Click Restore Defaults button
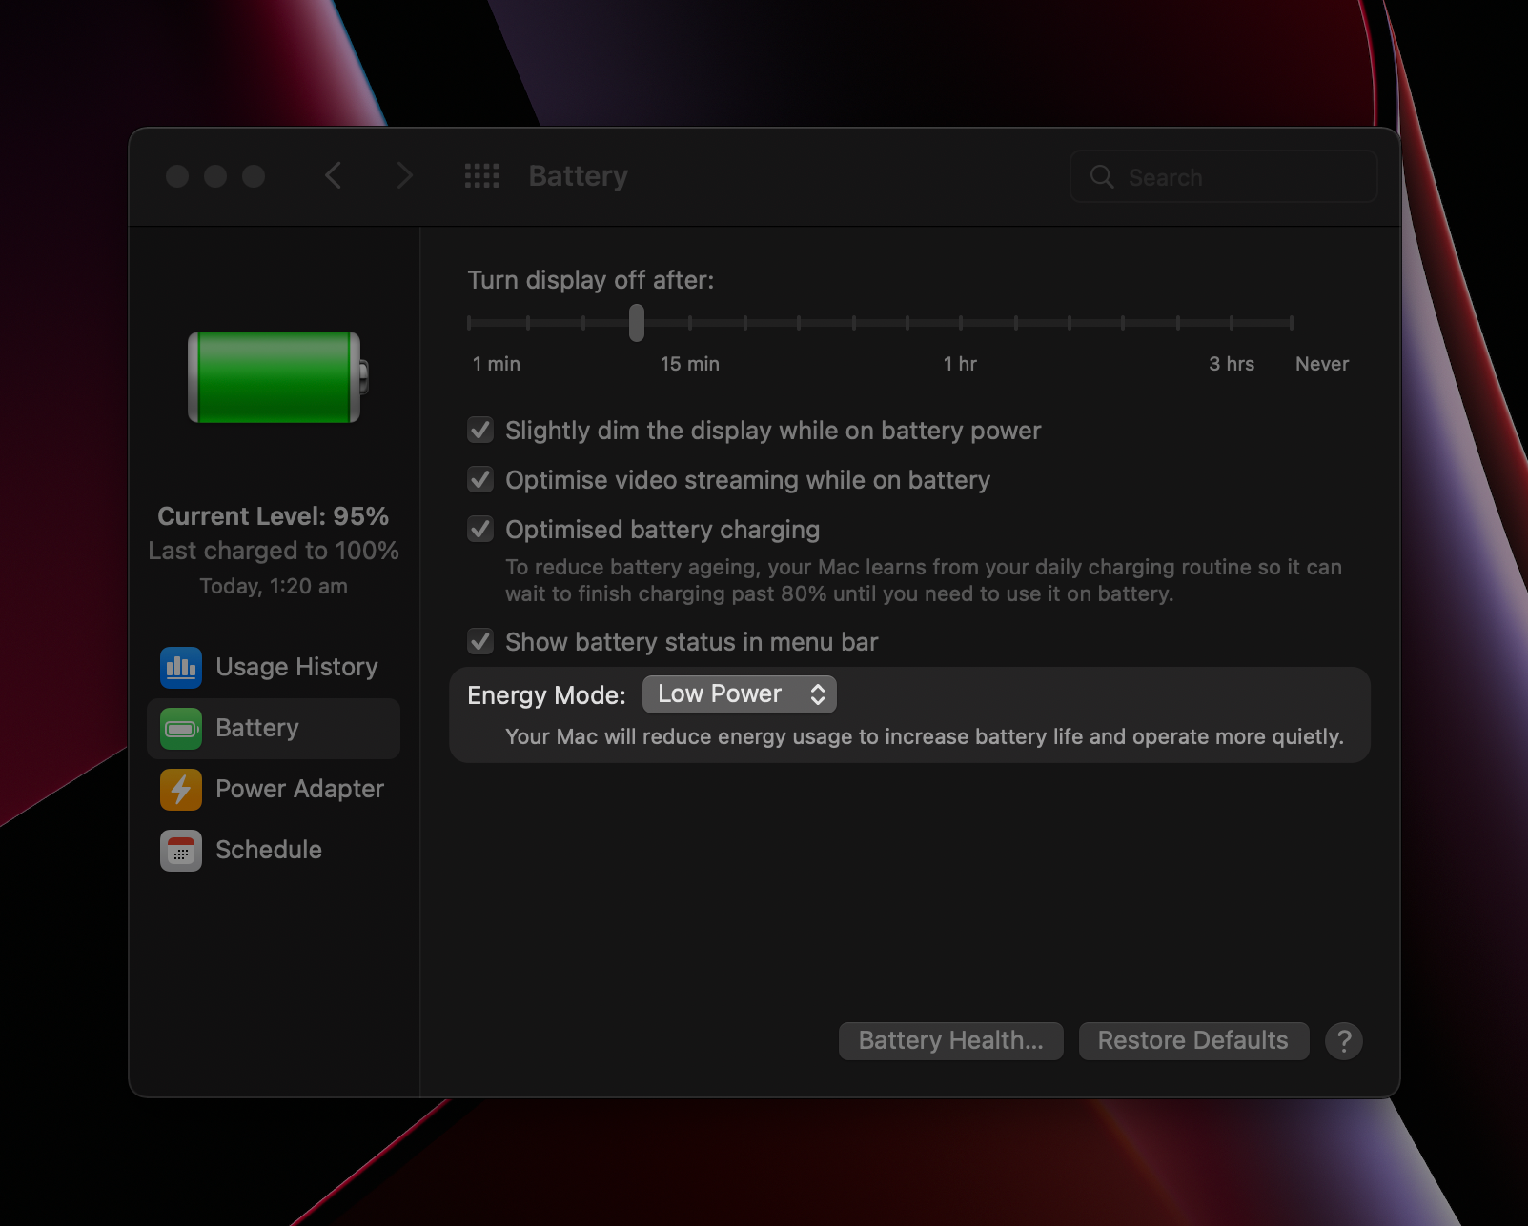The width and height of the screenshot is (1528, 1226). pos(1193,1041)
